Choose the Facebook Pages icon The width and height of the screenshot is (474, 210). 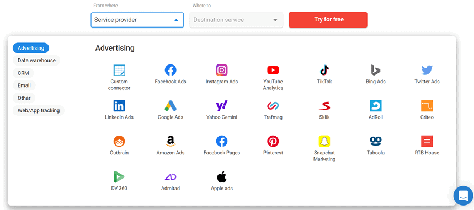pos(222,141)
